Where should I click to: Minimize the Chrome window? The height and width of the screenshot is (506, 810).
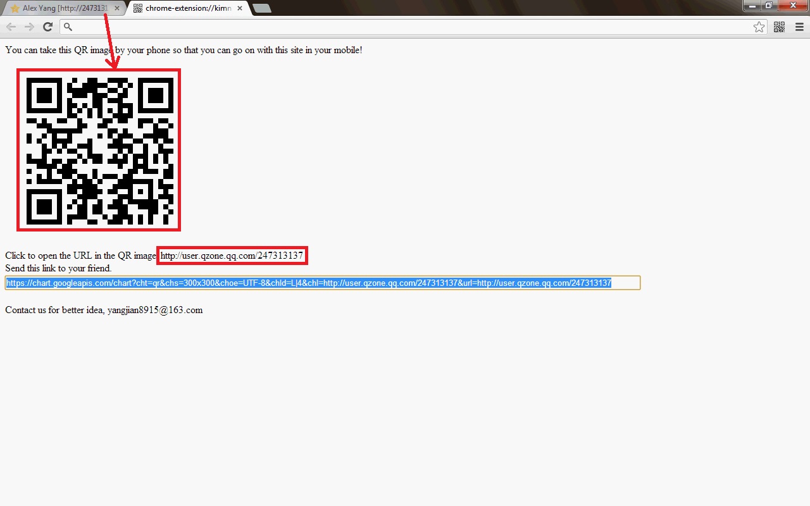(x=752, y=5)
